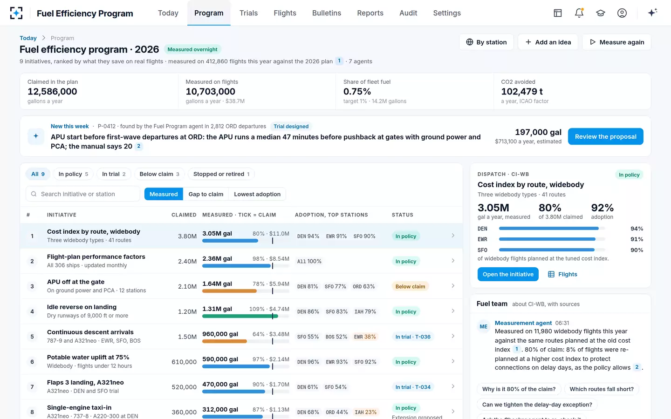Go to Today breadcrumb link
This screenshot has width=671, height=419.
click(x=28, y=38)
